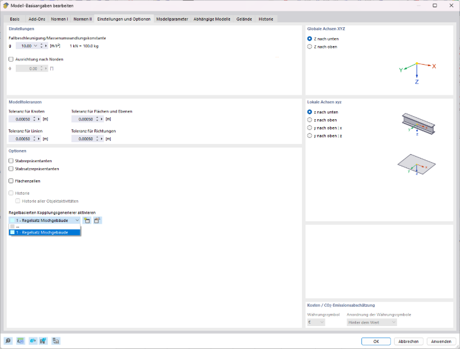Select local z nach oben radio
The width and height of the screenshot is (460, 349).
pyautogui.click(x=309, y=120)
